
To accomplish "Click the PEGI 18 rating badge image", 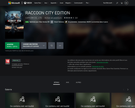I will (8, 62).
